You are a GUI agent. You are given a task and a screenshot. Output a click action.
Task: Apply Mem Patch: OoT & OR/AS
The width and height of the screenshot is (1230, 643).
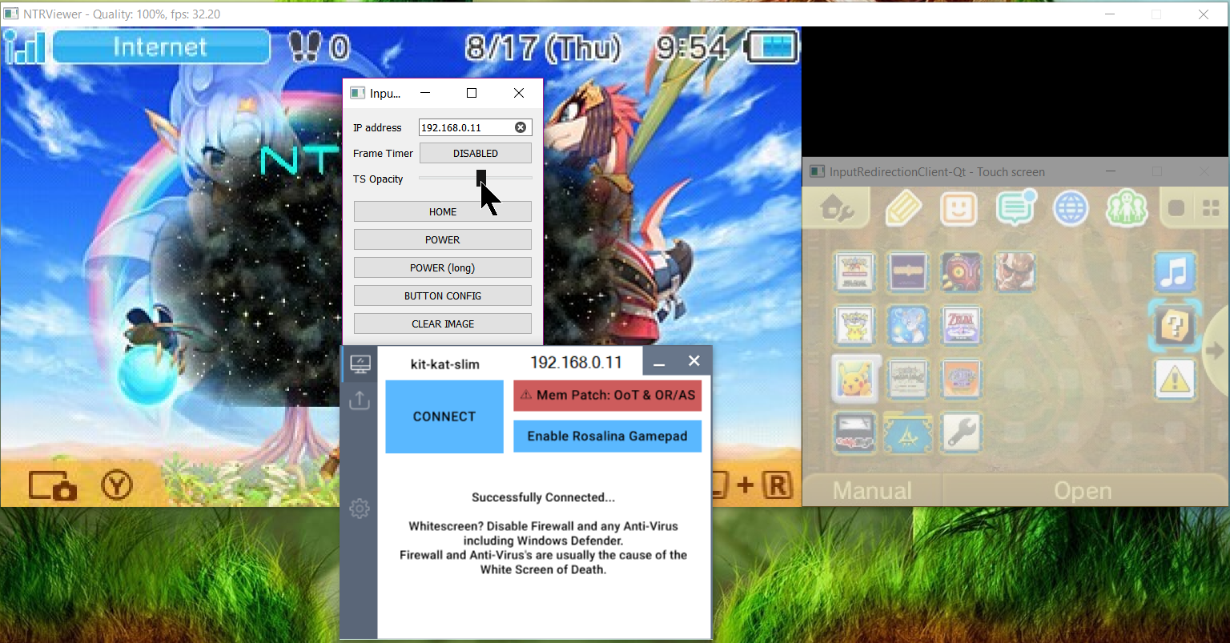pyautogui.click(x=607, y=396)
